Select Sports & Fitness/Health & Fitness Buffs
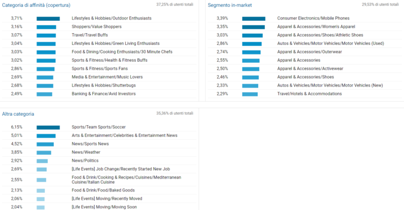This screenshot has height=210, width=404. pos(109,60)
